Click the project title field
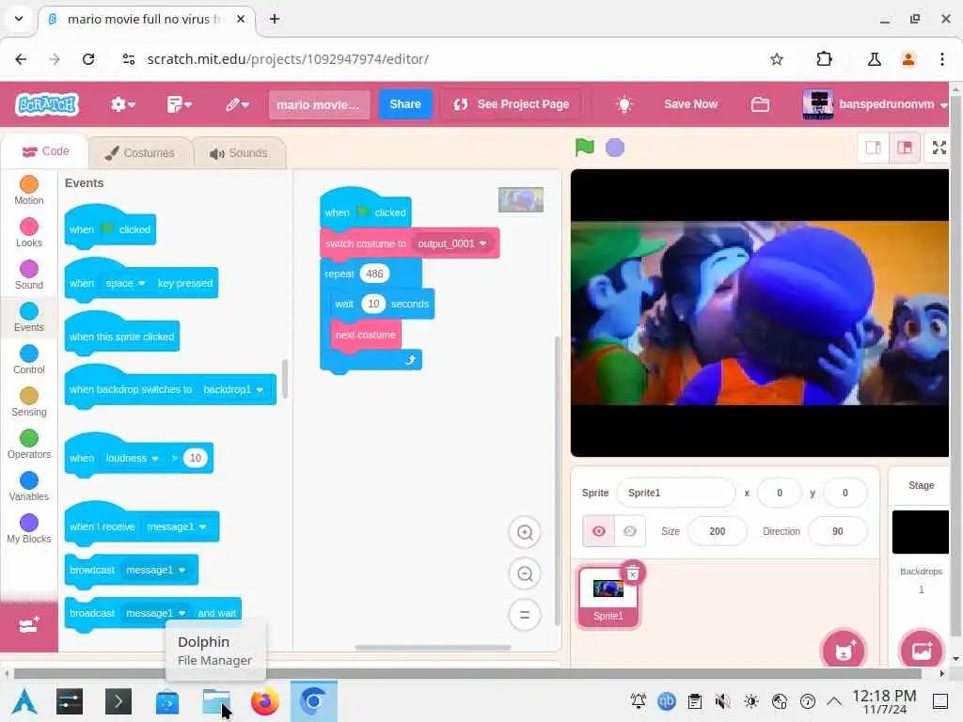Image resolution: width=963 pixels, height=722 pixels. 319,104
